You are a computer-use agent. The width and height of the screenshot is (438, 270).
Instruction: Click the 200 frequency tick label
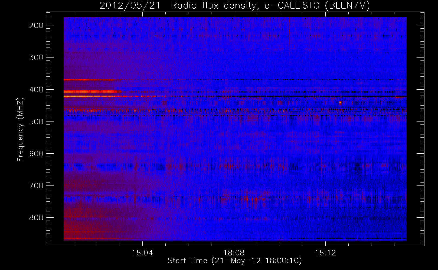36,25
